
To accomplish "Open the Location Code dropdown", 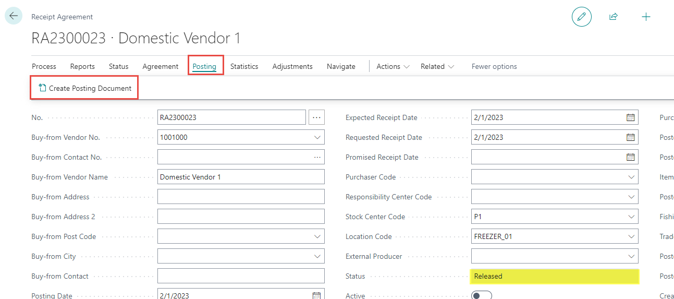I will (x=631, y=236).
